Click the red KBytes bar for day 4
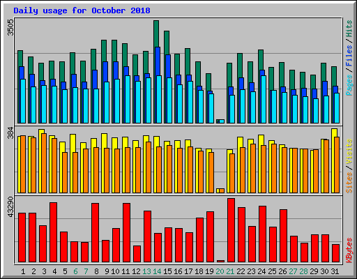This screenshot has width=357, height=279. coord(54,232)
